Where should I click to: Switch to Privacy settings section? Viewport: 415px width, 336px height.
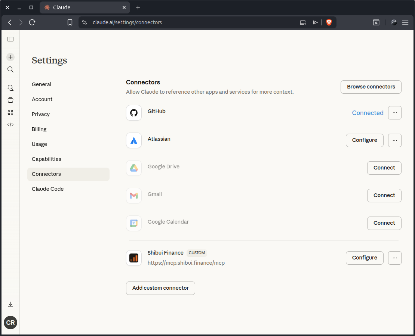click(41, 114)
